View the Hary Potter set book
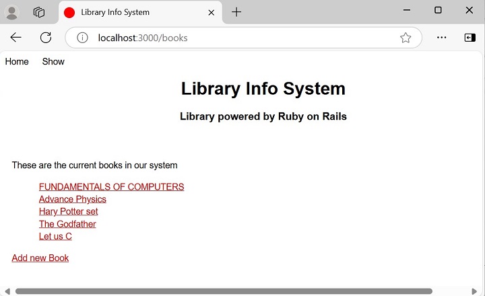This screenshot has width=485, height=296. [x=68, y=211]
